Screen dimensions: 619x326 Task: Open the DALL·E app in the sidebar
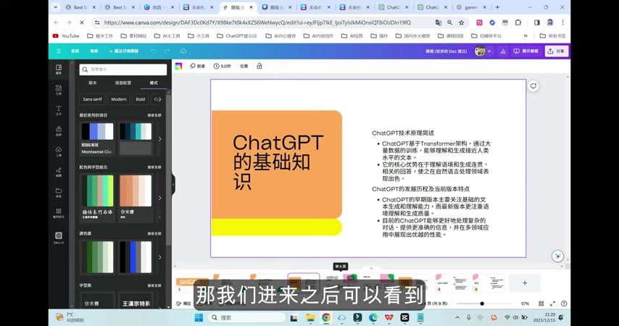point(59,238)
